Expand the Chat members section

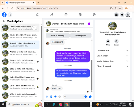112,56
